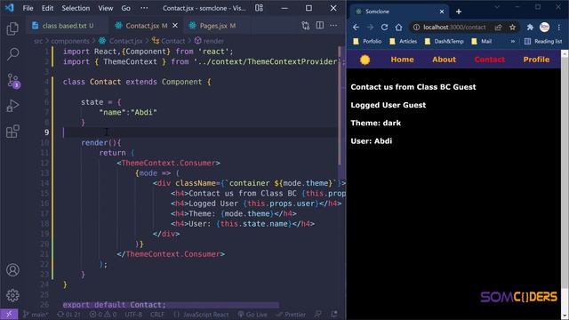Open the Selection menu

(x=76, y=8)
